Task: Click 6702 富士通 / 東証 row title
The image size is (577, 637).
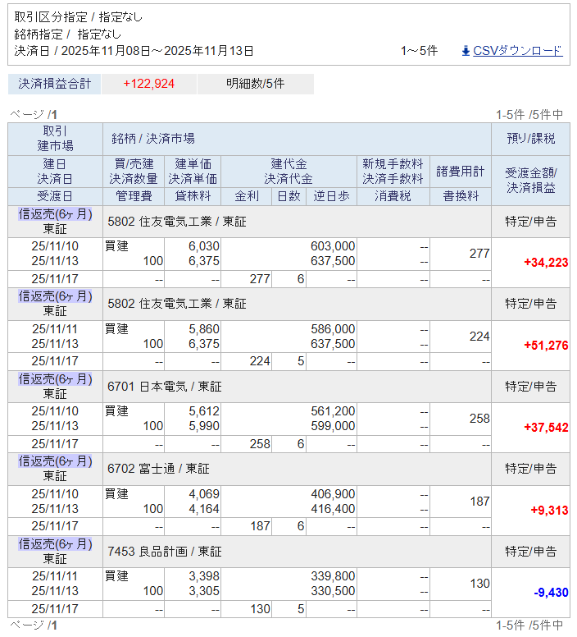Action: click(x=158, y=469)
